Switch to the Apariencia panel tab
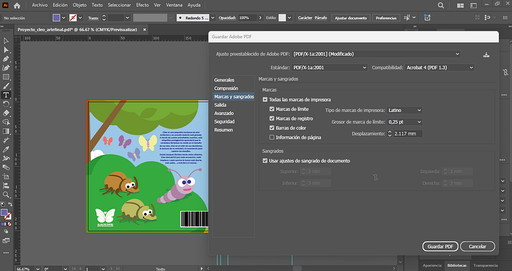 point(432,265)
